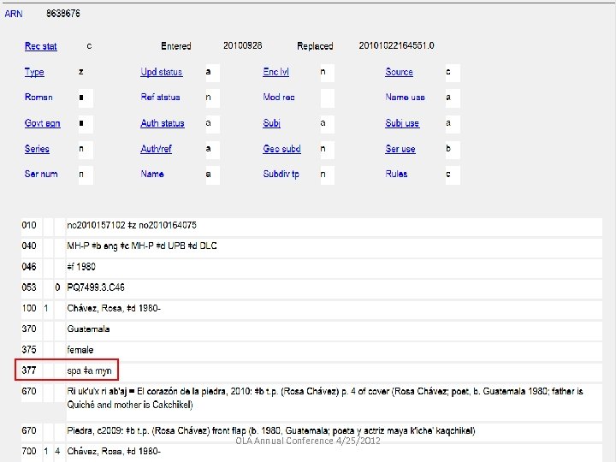The image size is (616, 462).
Task: Click the Series link
Action: coord(37,149)
